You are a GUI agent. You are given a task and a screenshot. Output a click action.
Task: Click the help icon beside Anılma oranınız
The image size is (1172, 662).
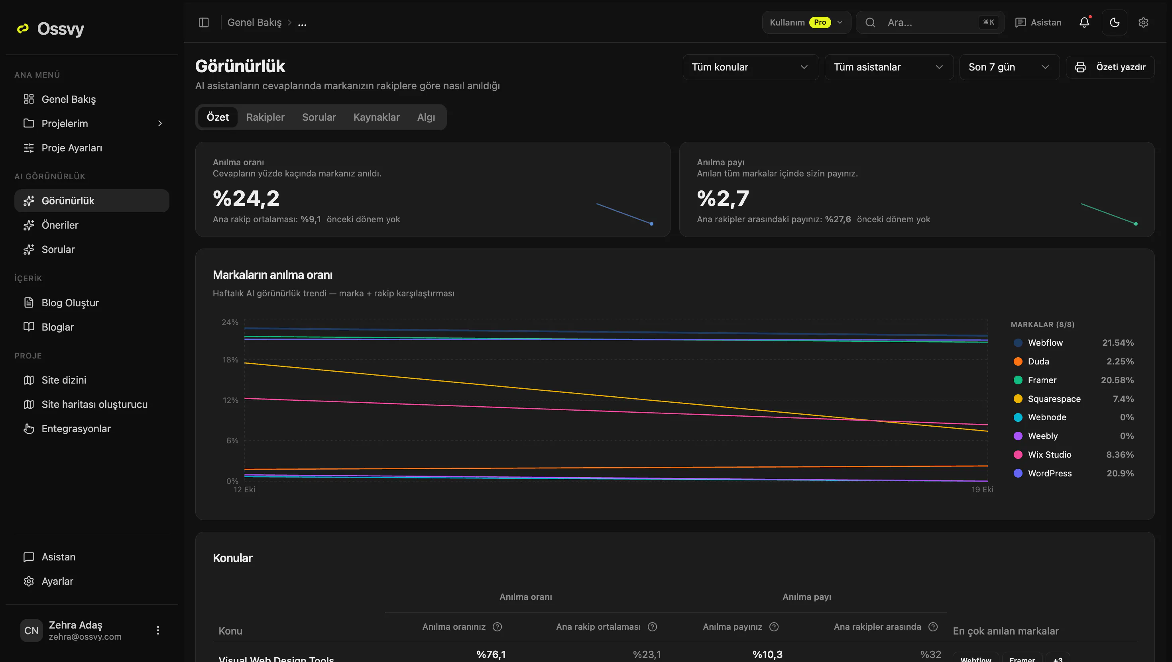(497, 627)
